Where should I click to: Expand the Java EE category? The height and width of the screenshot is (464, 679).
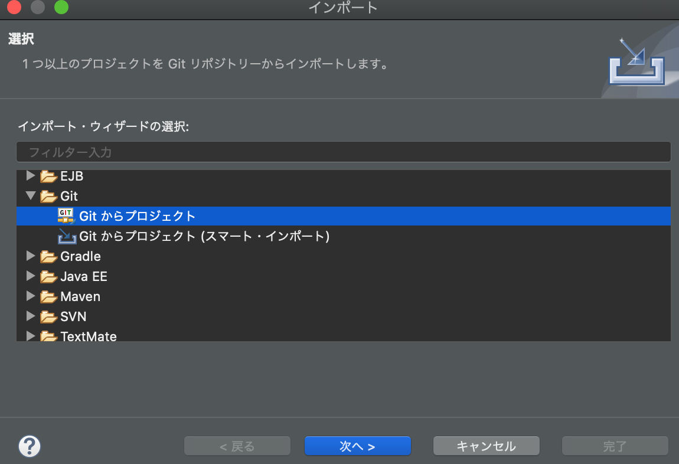[30, 276]
